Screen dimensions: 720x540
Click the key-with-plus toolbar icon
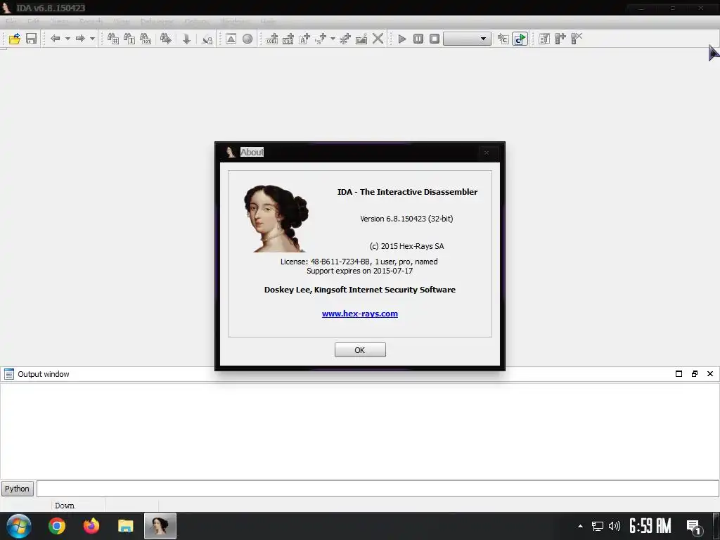[560, 39]
